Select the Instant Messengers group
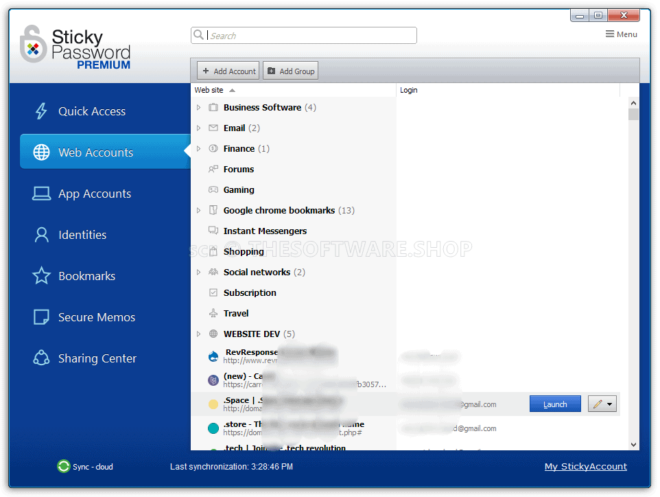Viewport: 660px width, 497px height. 265,231
